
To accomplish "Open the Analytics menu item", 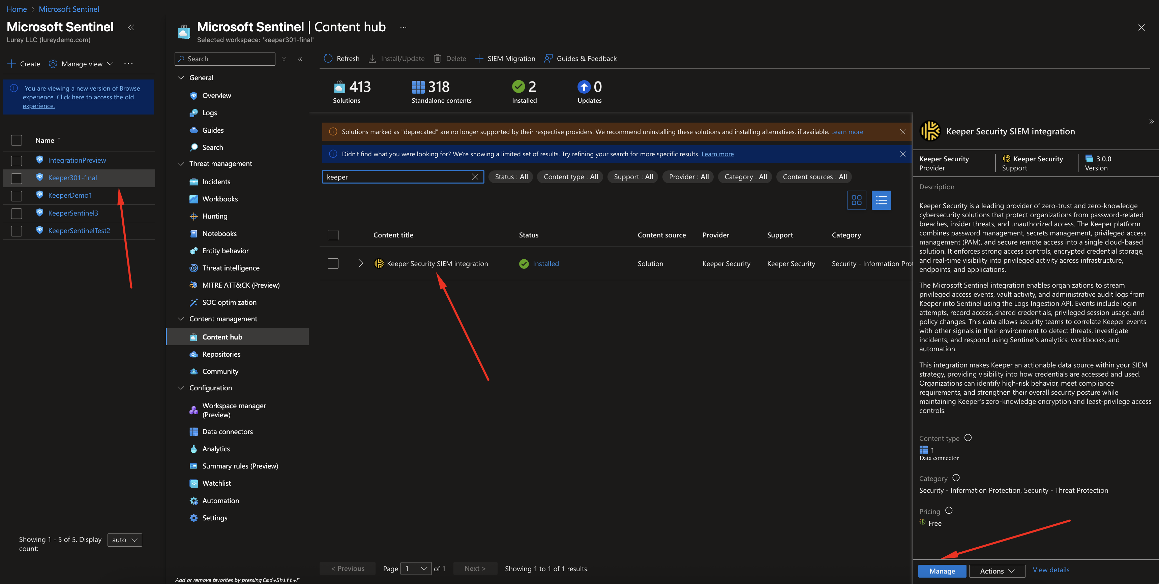I will coord(215,449).
